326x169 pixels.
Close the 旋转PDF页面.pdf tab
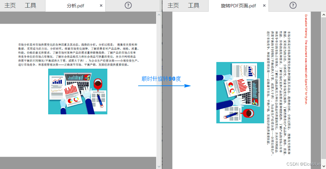click(264, 6)
